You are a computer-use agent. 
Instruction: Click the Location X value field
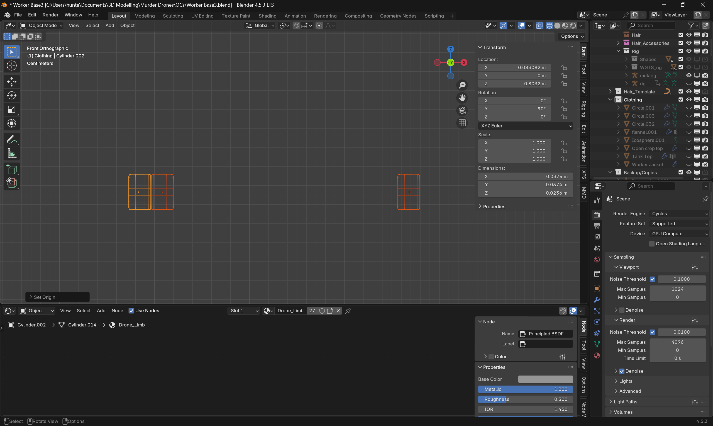click(514, 67)
